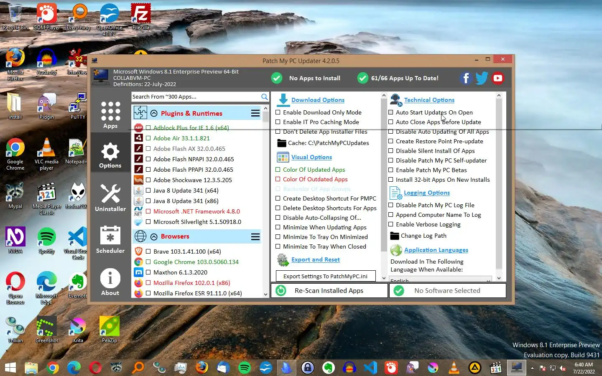Open the Facebook page icon
The image size is (602, 376).
coord(466,78)
